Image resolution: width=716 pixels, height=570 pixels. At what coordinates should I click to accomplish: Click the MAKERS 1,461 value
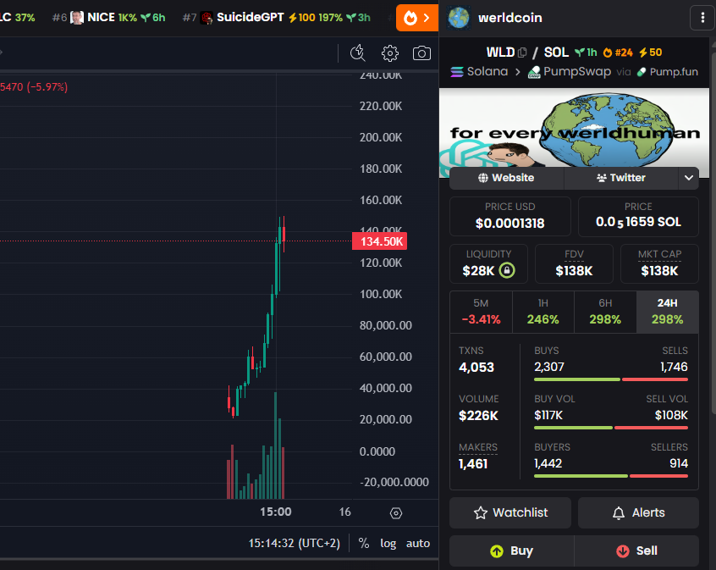point(473,464)
